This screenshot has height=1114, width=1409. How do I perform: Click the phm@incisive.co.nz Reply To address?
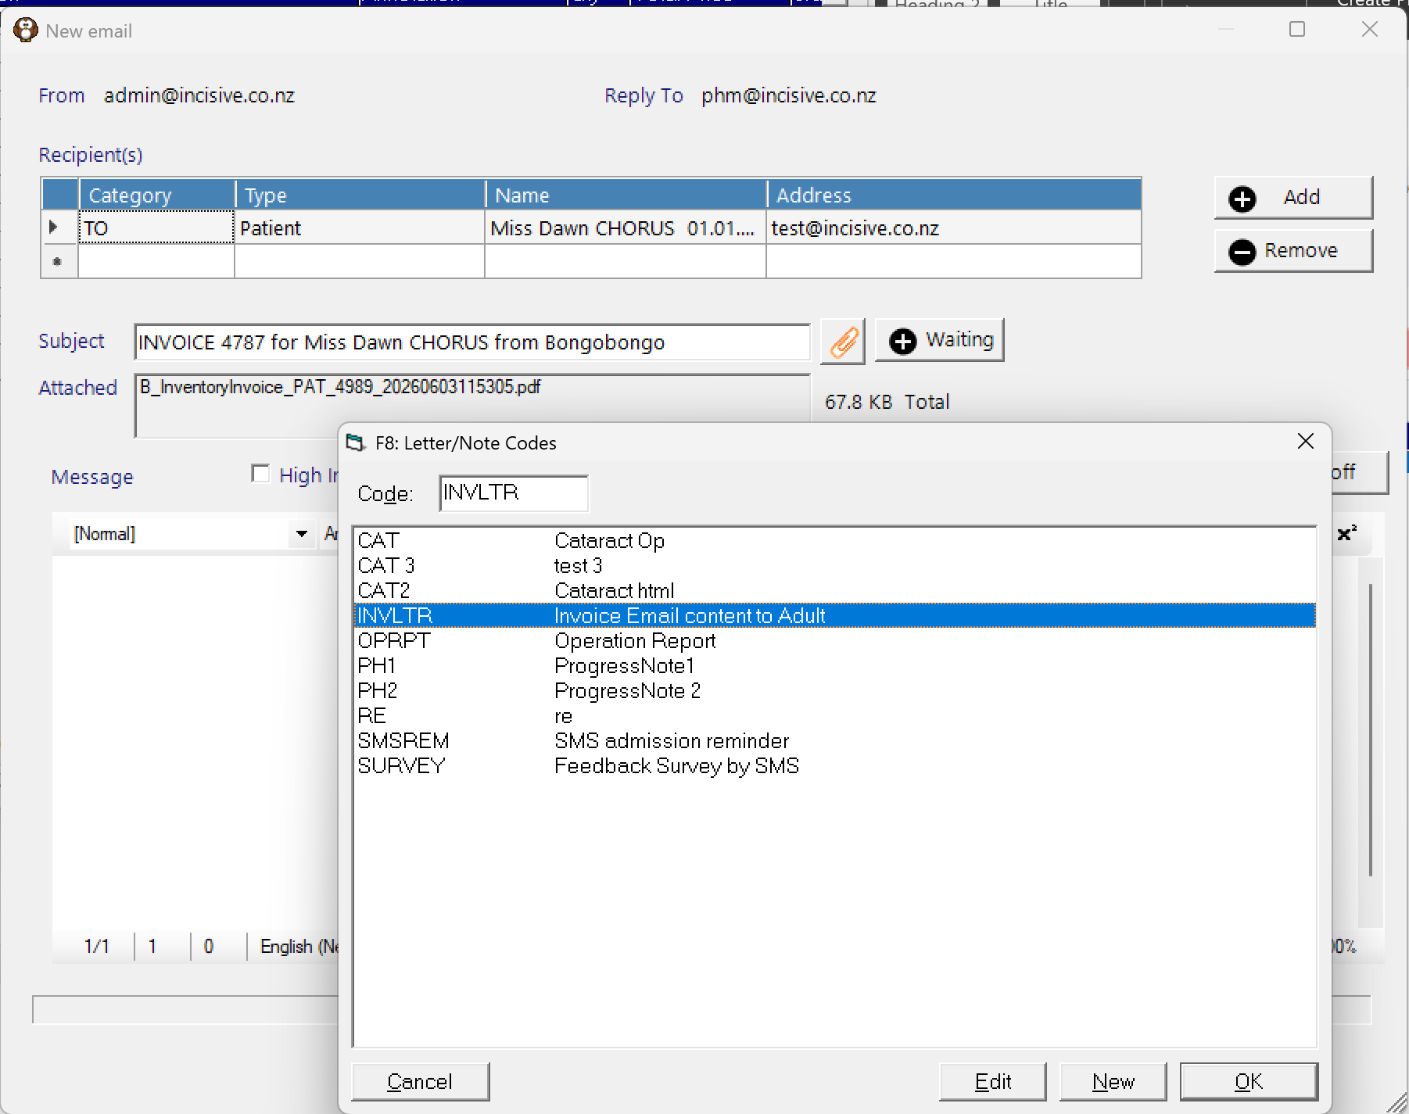[x=789, y=95]
